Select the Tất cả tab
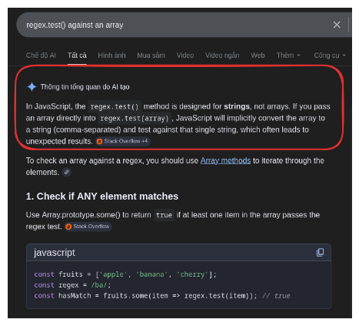 coord(77,55)
